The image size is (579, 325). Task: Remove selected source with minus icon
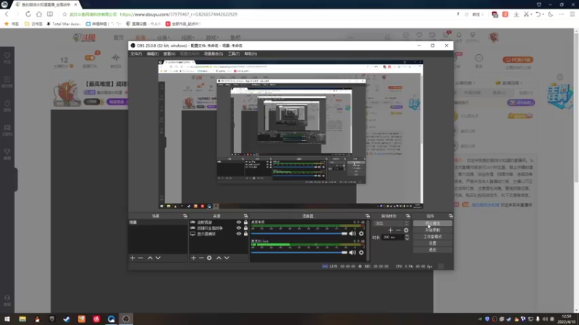click(x=201, y=258)
